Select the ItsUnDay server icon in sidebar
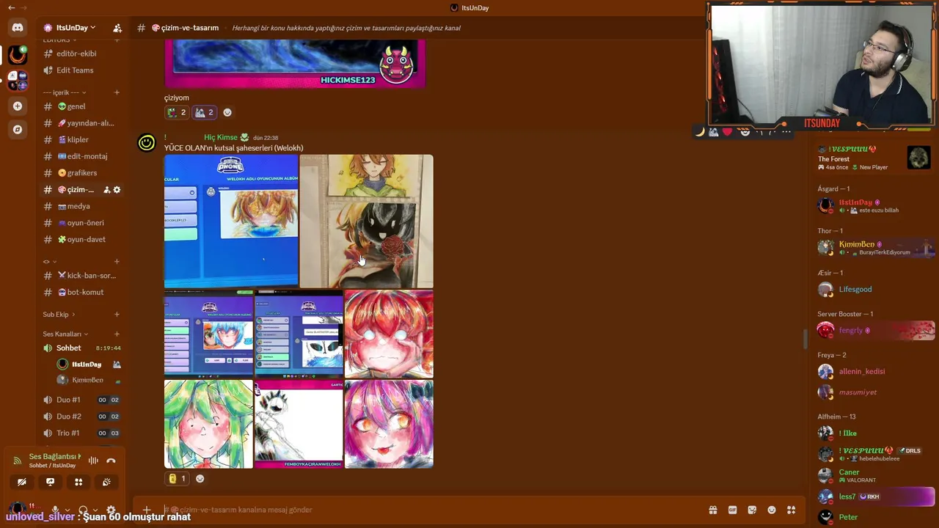The image size is (939, 528). 18,55
